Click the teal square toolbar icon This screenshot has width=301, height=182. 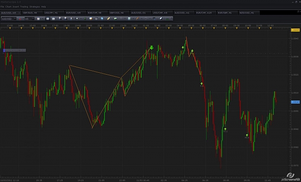coord(129,19)
